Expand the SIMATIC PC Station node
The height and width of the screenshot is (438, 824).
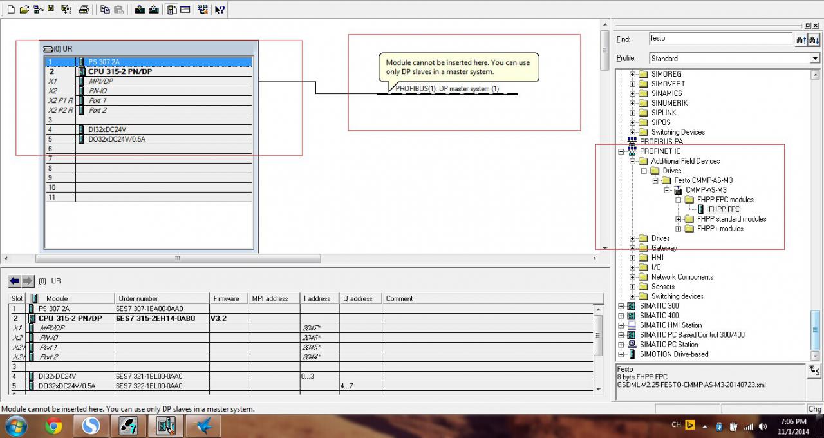pos(621,345)
